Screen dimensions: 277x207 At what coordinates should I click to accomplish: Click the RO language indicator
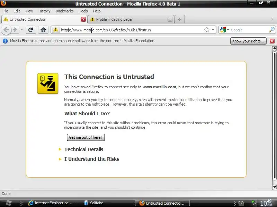pyautogui.click(x=241, y=203)
